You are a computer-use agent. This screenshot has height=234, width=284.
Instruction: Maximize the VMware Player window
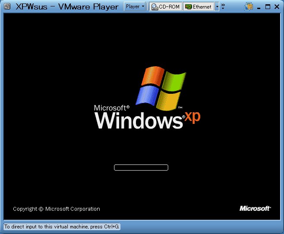(x=268, y=6)
